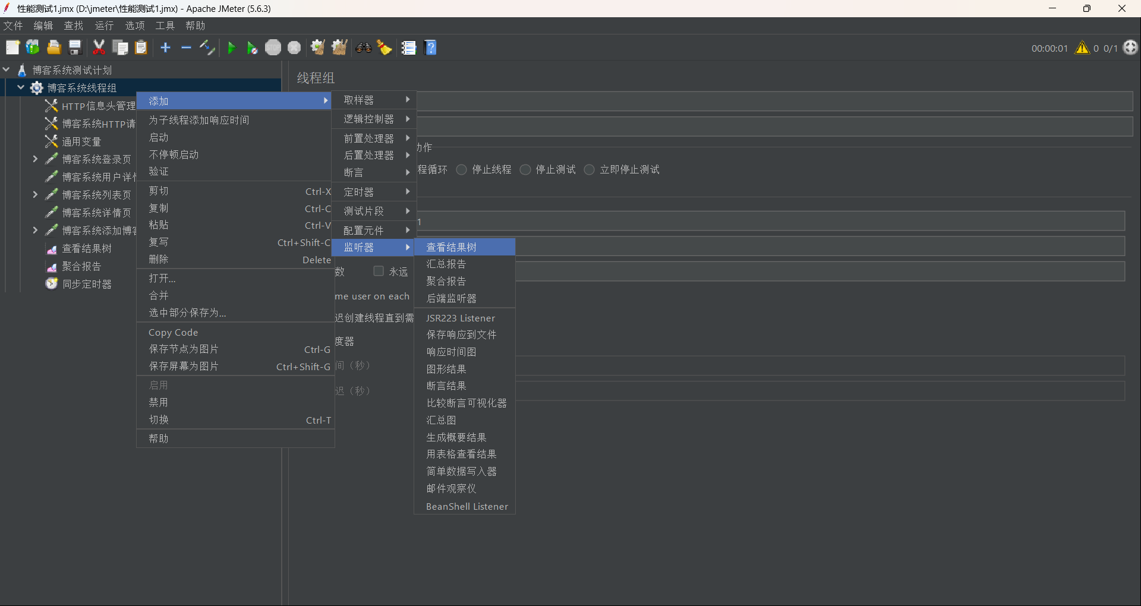Choose 响应时间图 from listener submenu

(x=465, y=352)
